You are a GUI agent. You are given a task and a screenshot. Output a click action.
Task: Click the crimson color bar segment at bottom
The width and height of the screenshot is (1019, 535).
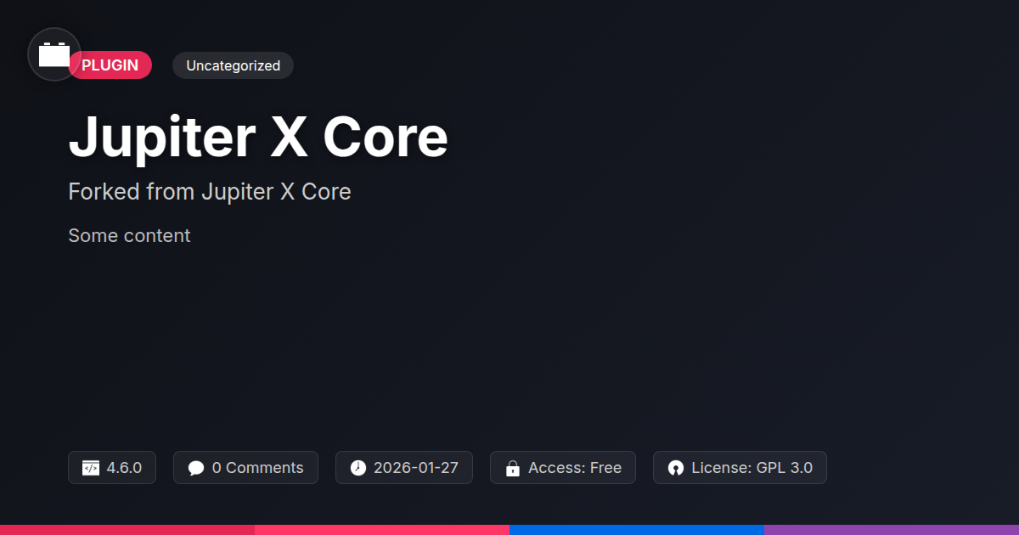point(127,530)
